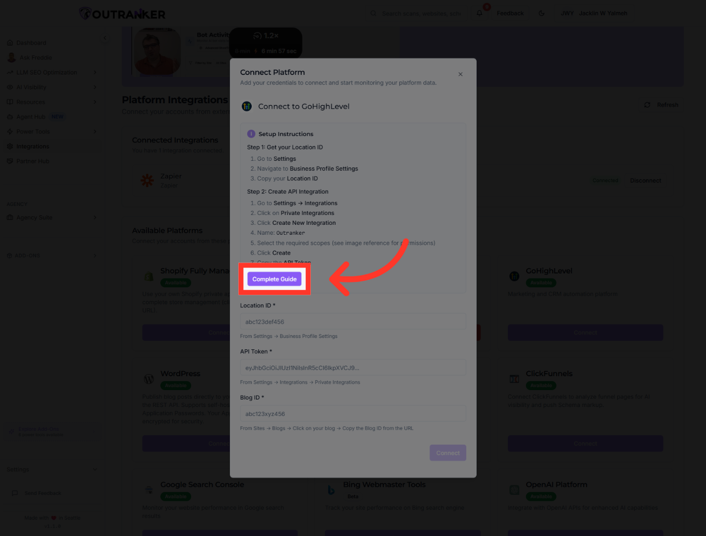Click the GoHighLevel logo icon in dialog
The image size is (706, 536).
(247, 106)
